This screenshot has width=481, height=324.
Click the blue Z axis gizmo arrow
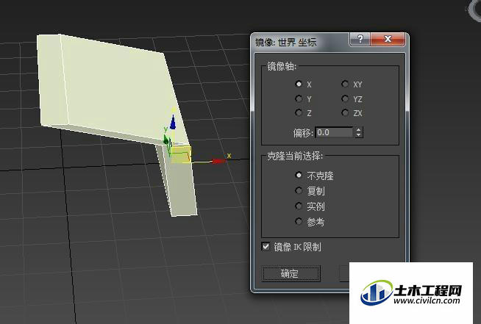click(x=173, y=122)
